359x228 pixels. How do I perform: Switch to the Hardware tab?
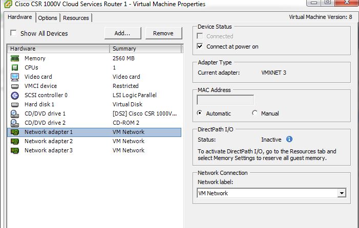[19, 17]
